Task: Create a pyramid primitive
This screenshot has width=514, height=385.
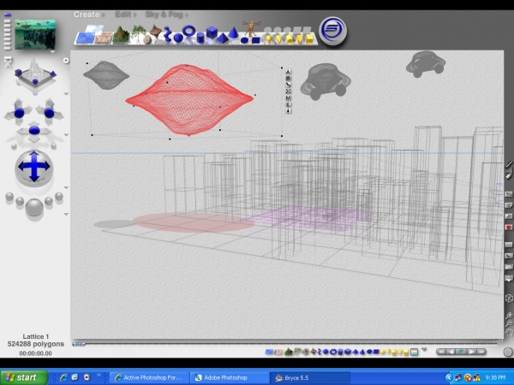Action: pyautogui.click(x=223, y=38)
